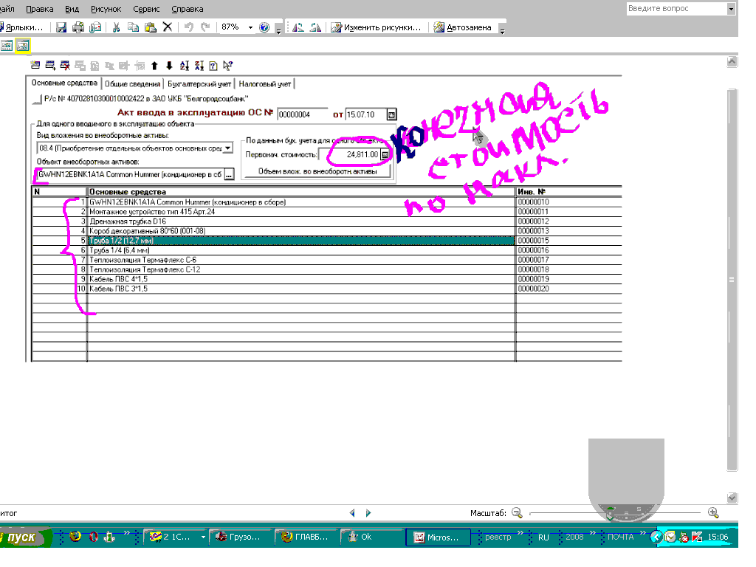Click the add row icon in the 1C form toolbar

pos(50,66)
